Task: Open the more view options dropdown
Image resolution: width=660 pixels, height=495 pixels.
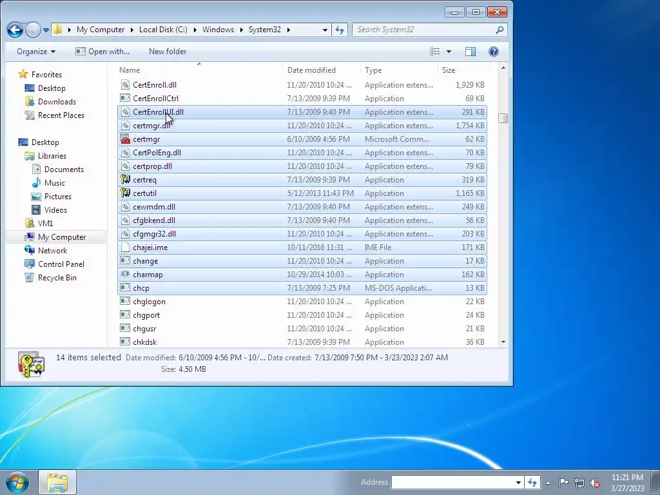Action: click(x=449, y=52)
